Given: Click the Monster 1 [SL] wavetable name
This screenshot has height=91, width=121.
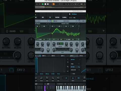Looking at the screenshot, I should [65, 24].
